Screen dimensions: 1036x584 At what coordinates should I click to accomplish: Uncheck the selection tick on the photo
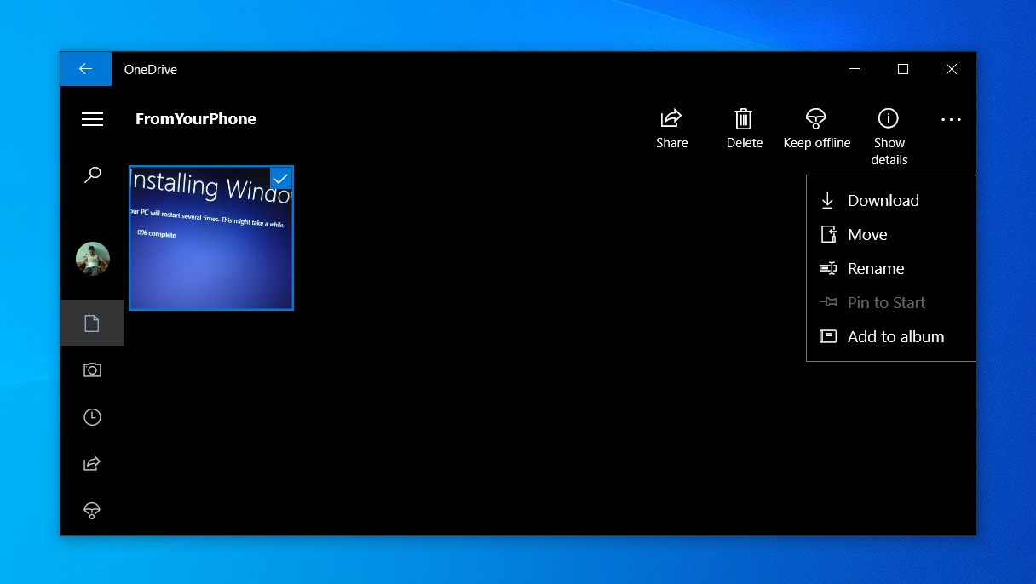point(281,178)
